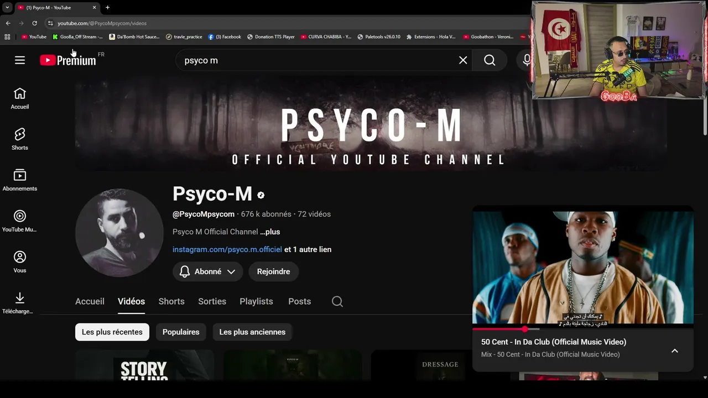Open instagram.com/psyco.m.officiel link
The height and width of the screenshot is (398, 708).
[x=227, y=249]
